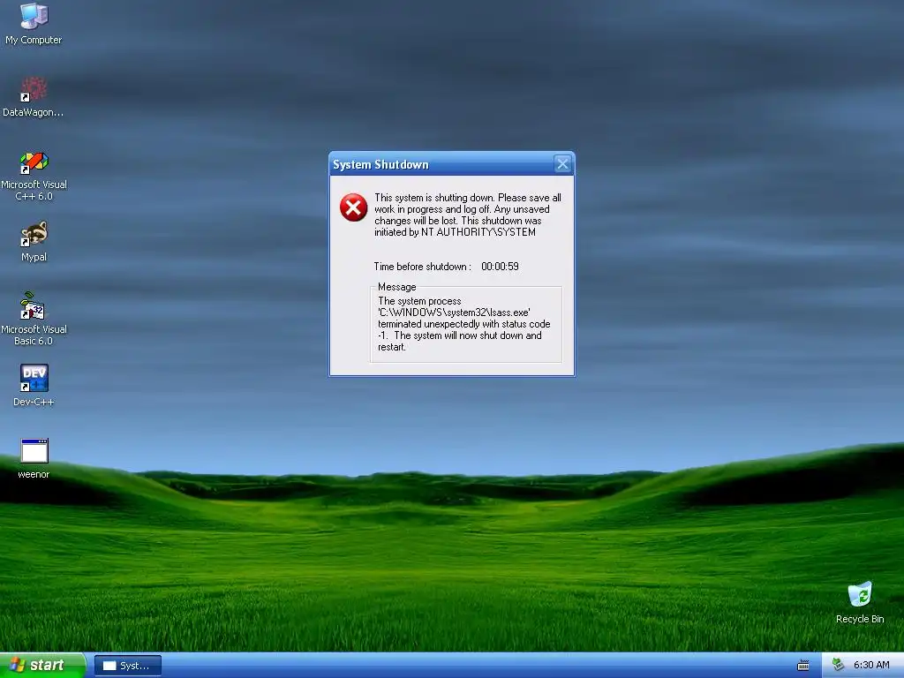The height and width of the screenshot is (678, 904).
Task: Click the lsass.exe message text
Action: click(x=464, y=324)
